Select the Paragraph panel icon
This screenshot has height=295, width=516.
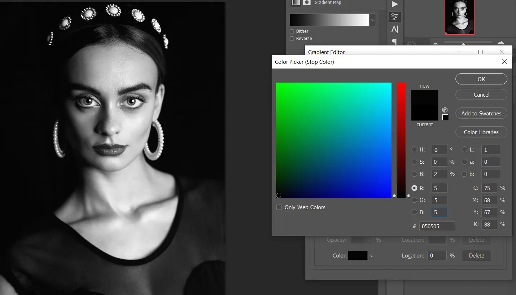coord(394,42)
